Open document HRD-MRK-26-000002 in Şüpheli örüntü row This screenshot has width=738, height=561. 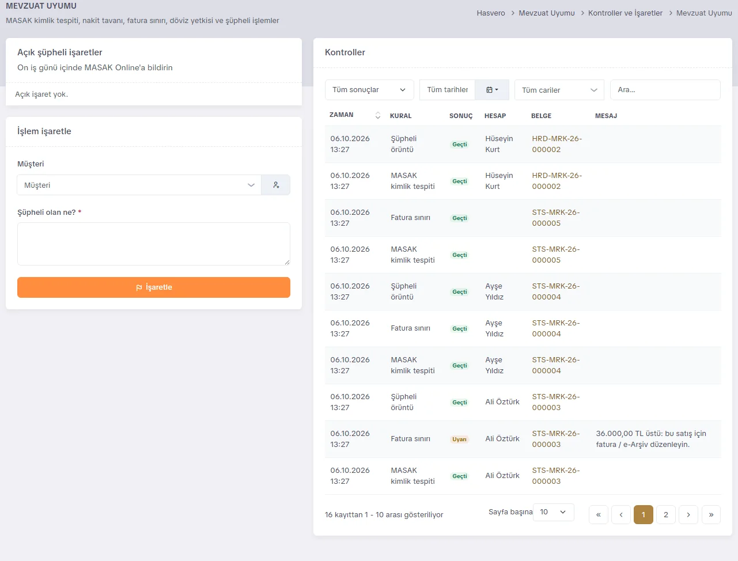557,144
